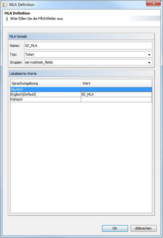Confirm with the OK button
The height and width of the screenshot is (238, 163).
(x=115, y=228)
